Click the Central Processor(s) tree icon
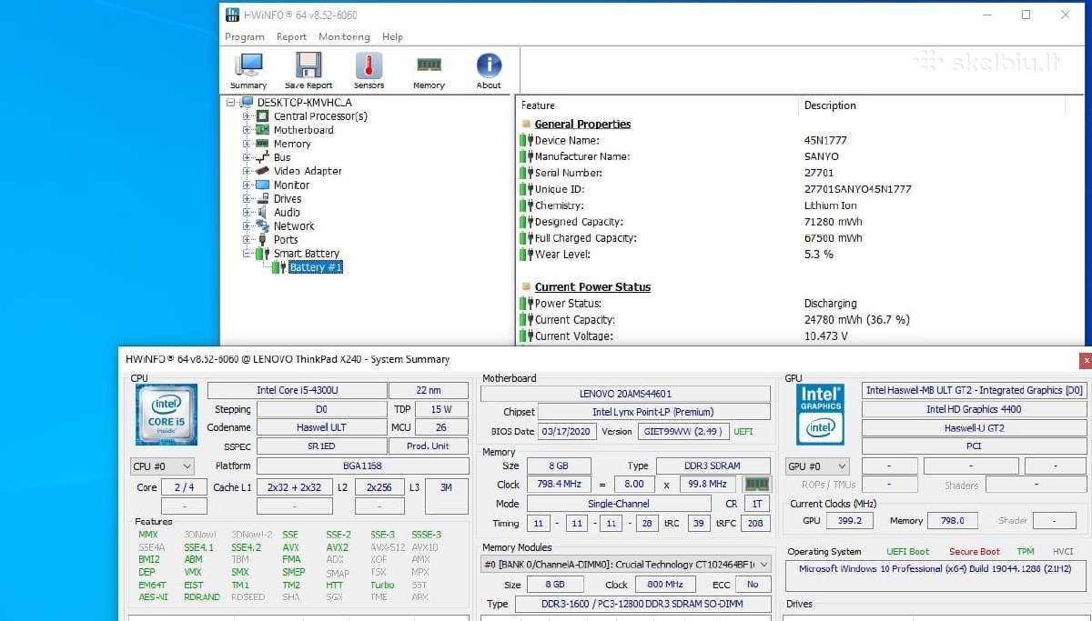The image size is (1092, 621). click(263, 116)
